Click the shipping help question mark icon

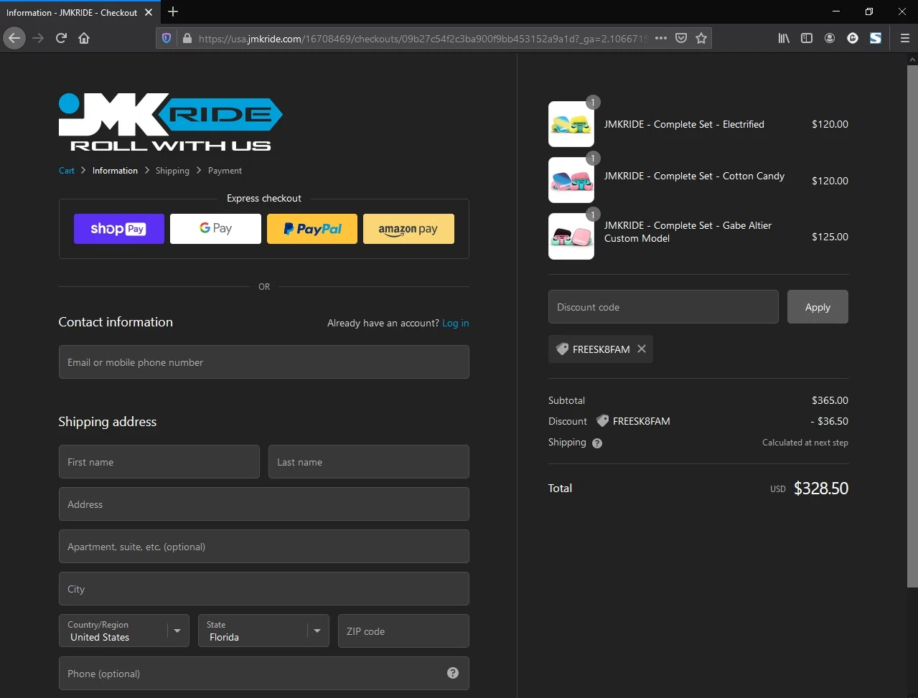click(597, 443)
